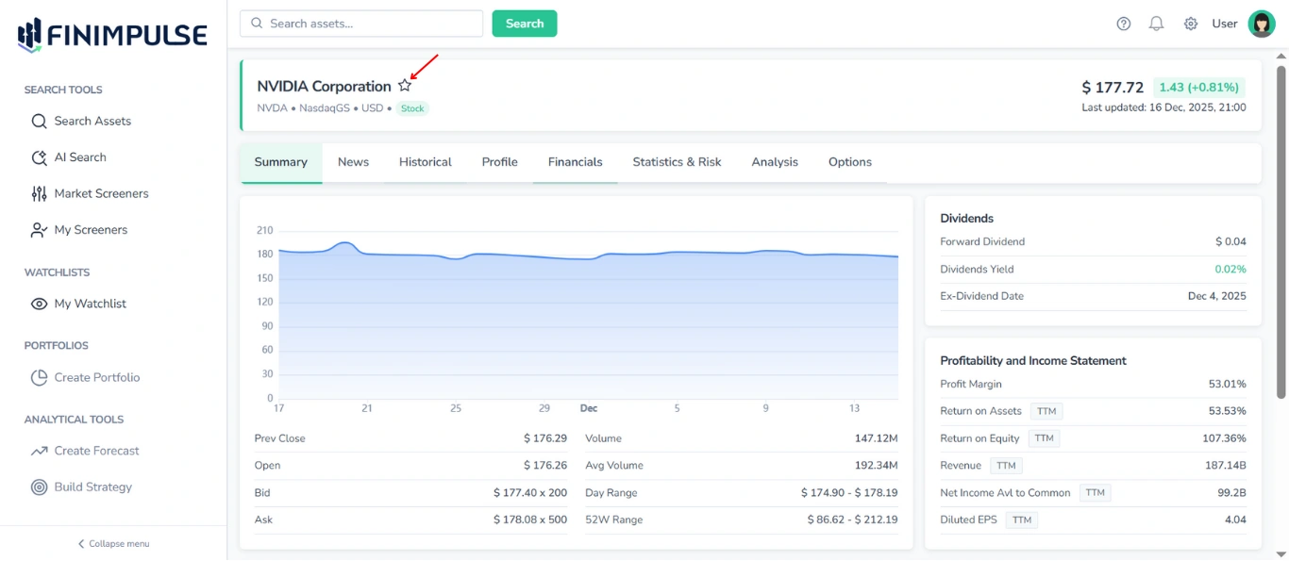
Task: Switch to the News tab
Action: click(x=353, y=161)
